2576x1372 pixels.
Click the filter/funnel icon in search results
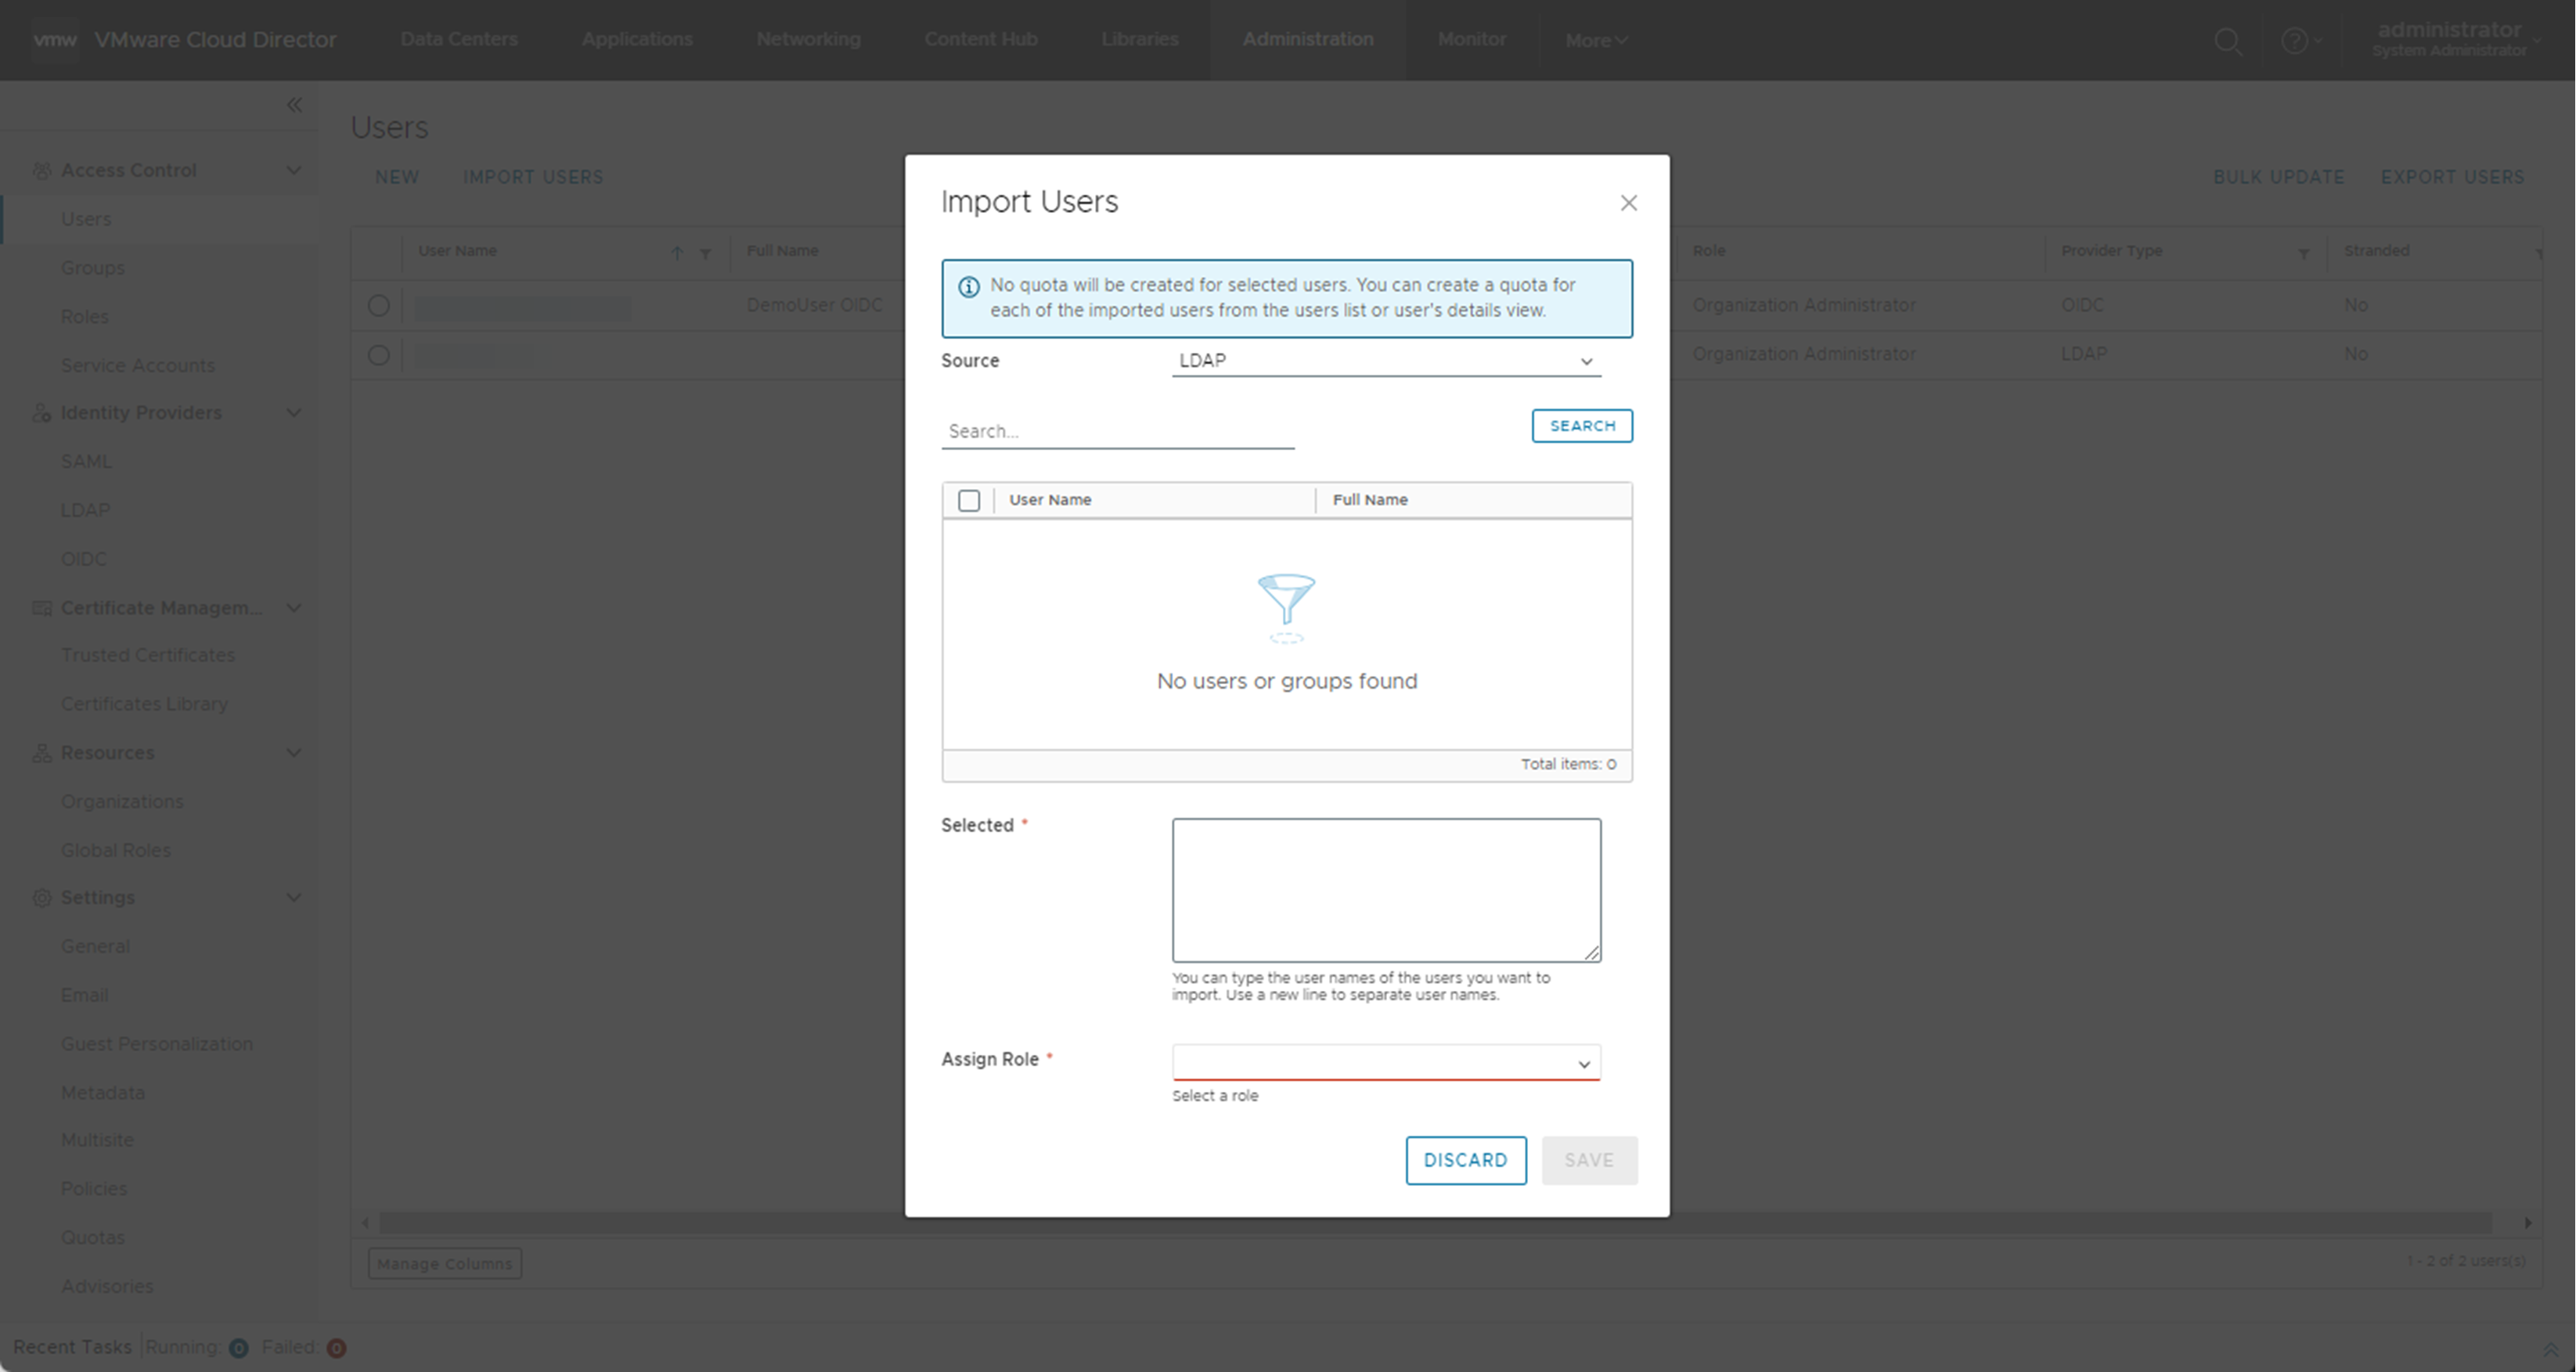point(1286,607)
